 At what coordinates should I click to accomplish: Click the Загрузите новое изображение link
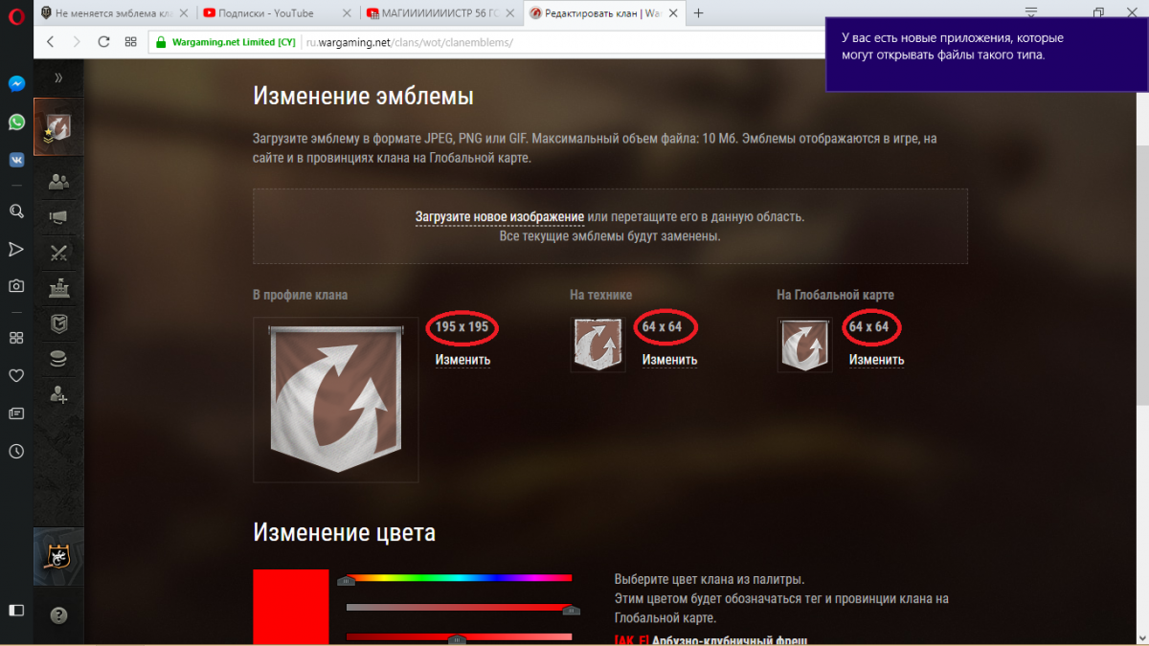tap(499, 217)
